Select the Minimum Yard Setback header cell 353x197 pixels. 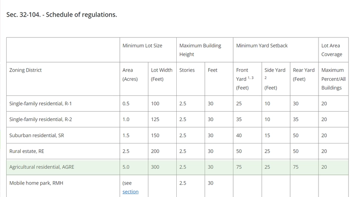tap(262, 46)
